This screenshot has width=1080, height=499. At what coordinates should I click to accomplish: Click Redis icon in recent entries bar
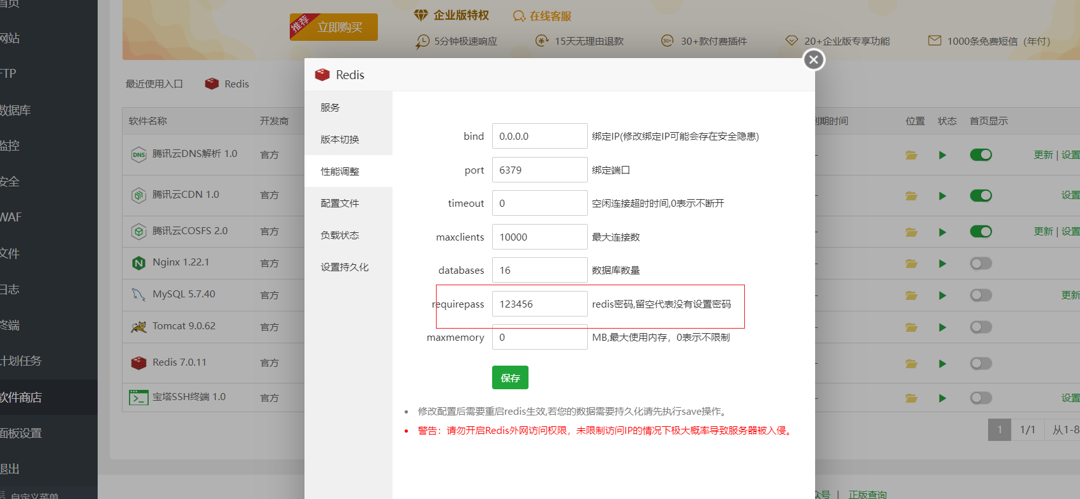click(x=212, y=84)
